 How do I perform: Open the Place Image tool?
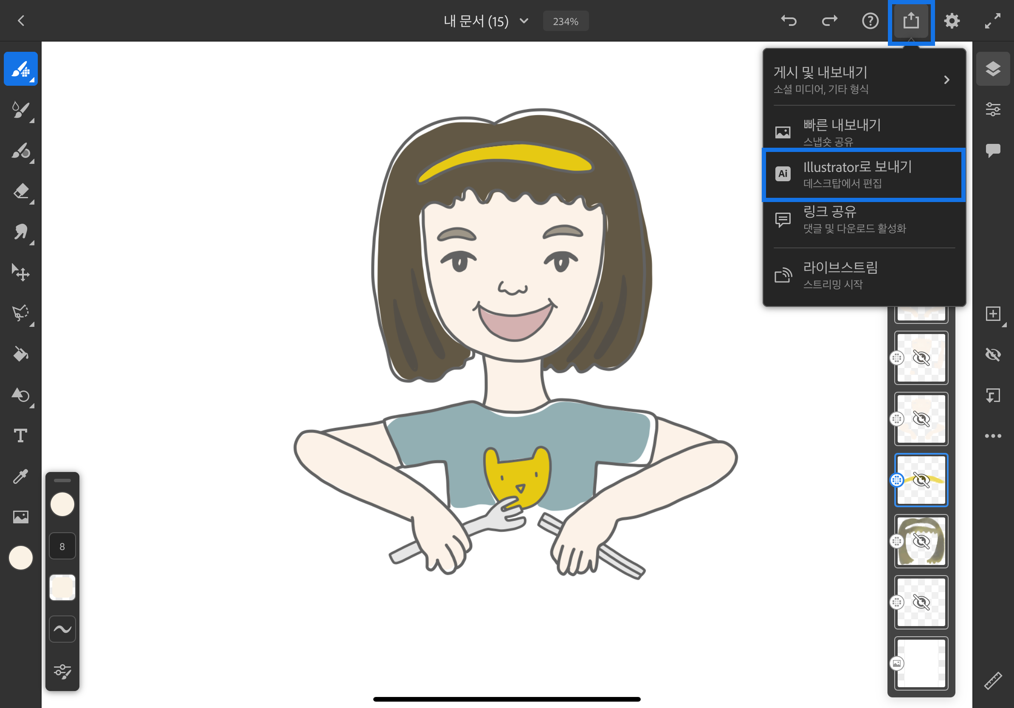[21, 517]
